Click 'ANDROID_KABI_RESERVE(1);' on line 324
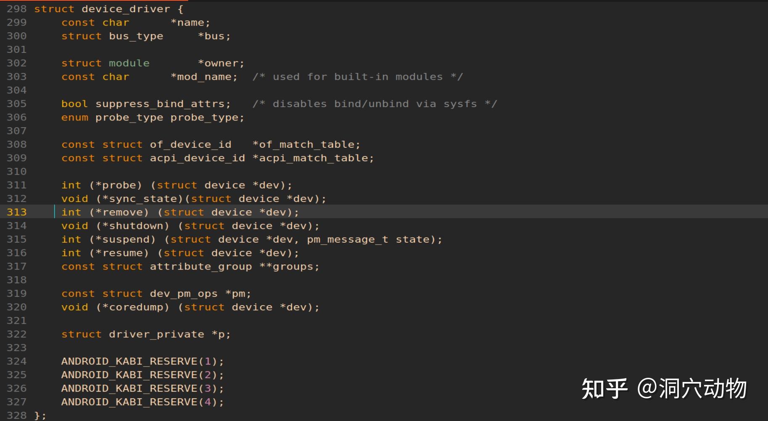768x421 pixels. coord(143,361)
